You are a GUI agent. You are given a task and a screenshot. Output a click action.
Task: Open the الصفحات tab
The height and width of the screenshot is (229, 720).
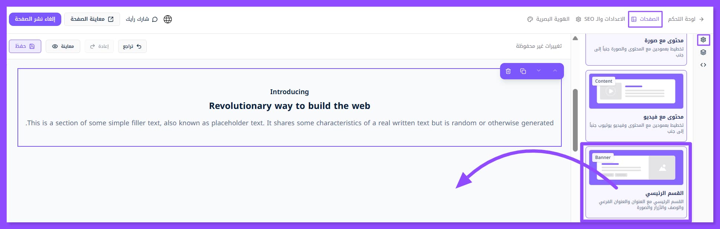[x=645, y=19]
